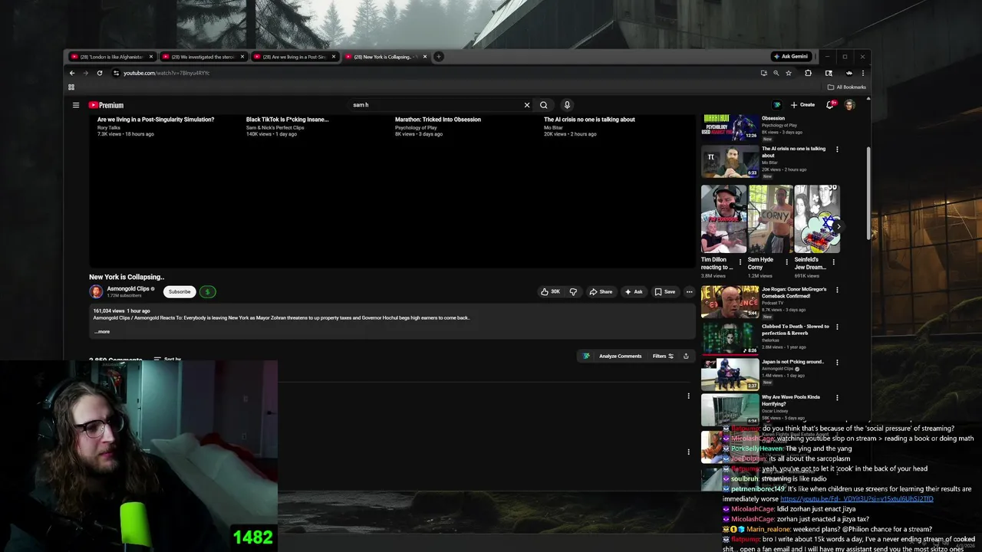Open 'Marathon: Tricked Into Obsession' end-screen video

(438, 120)
